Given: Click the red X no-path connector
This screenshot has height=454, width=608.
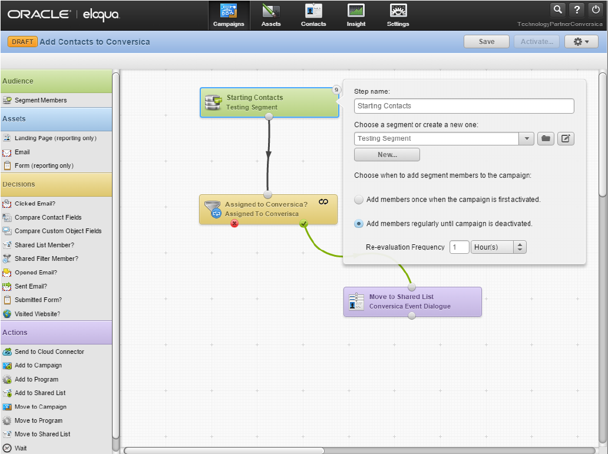Looking at the screenshot, I should pos(234,223).
